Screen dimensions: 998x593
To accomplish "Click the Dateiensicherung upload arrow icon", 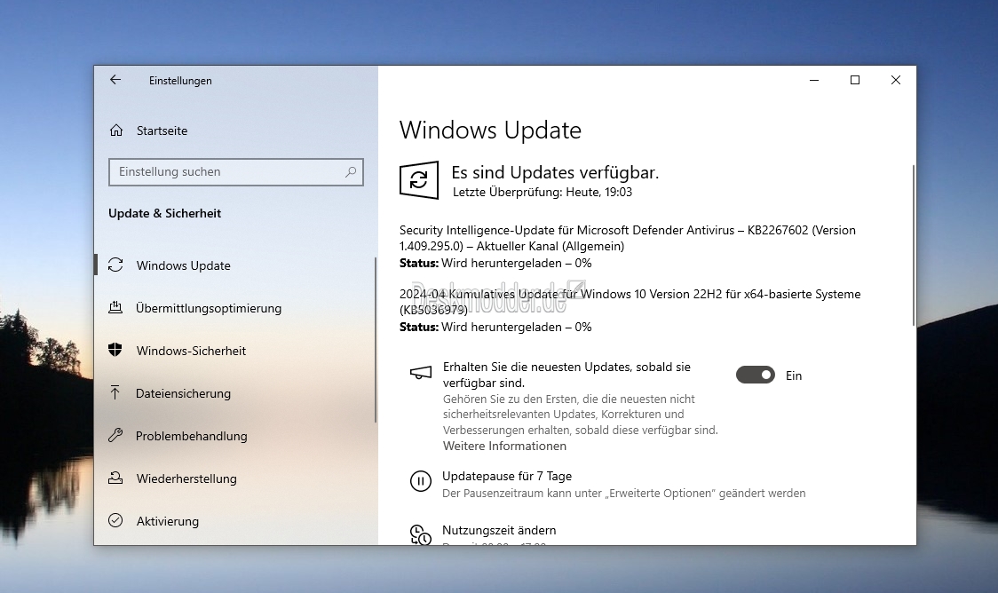I will point(115,392).
